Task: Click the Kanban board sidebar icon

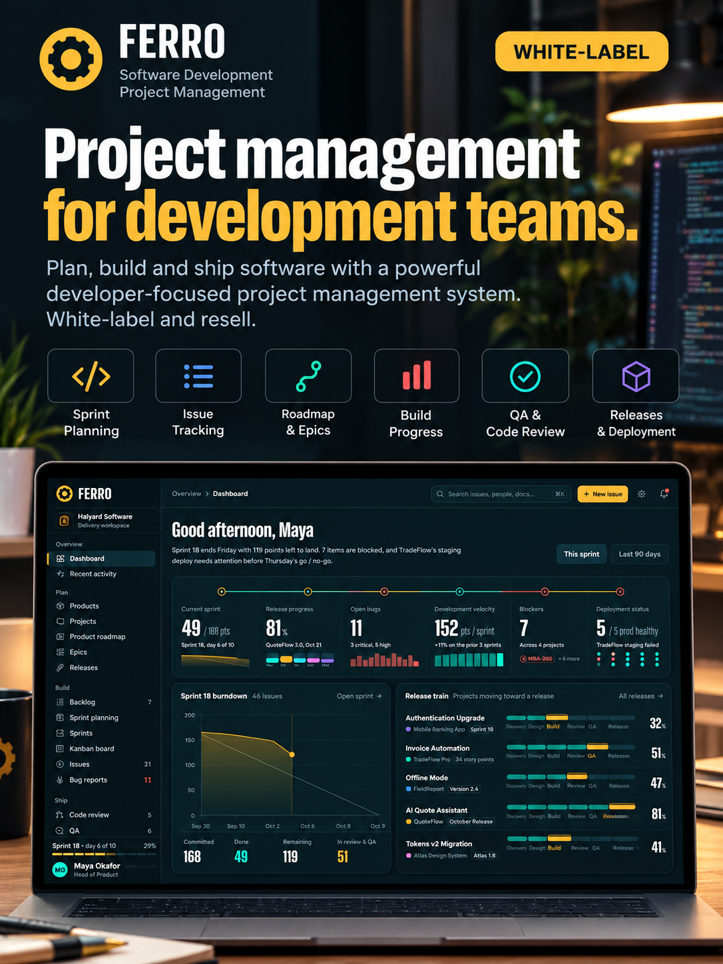Action: click(61, 748)
